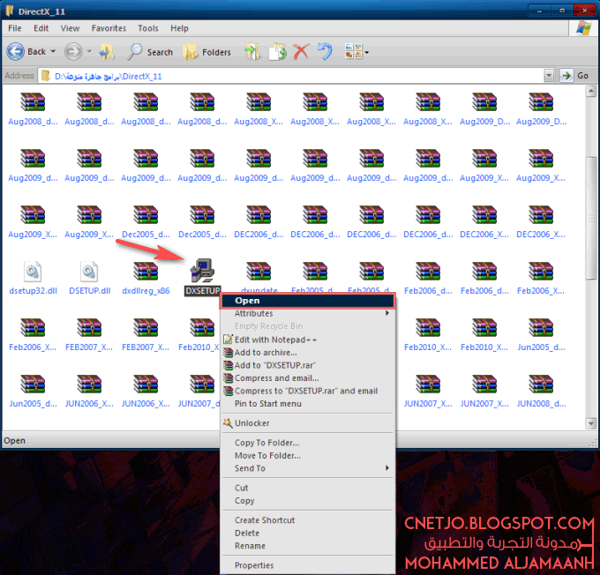Open the Forward history dropdown arrow
The height and width of the screenshot is (575, 600).
coord(89,51)
